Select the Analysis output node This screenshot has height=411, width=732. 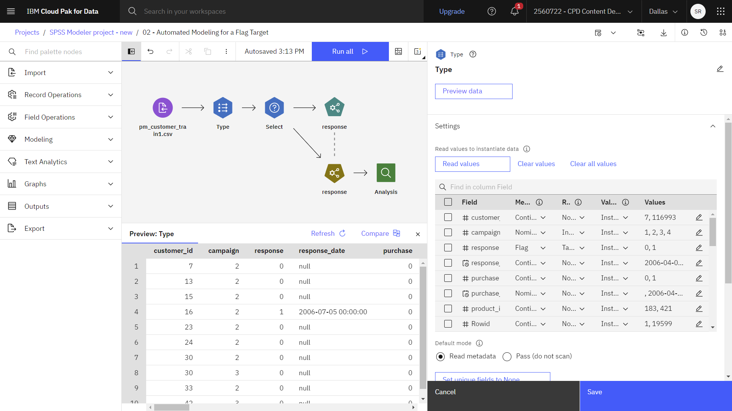386,173
